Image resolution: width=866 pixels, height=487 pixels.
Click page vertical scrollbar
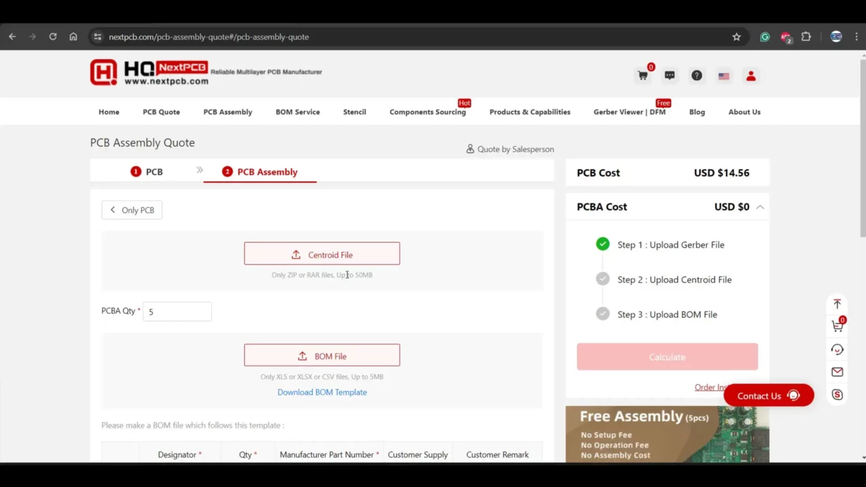click(863, 149)
